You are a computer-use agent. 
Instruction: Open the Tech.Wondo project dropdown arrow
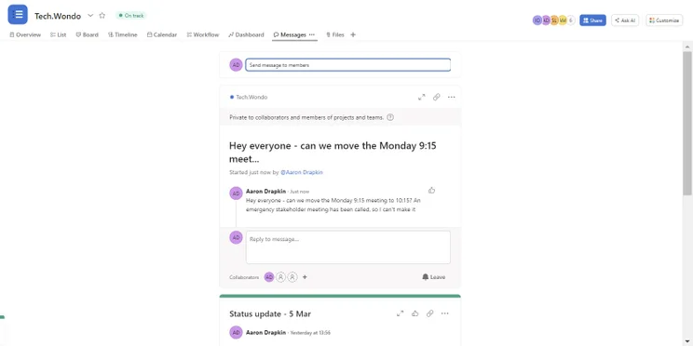(90, 16)
